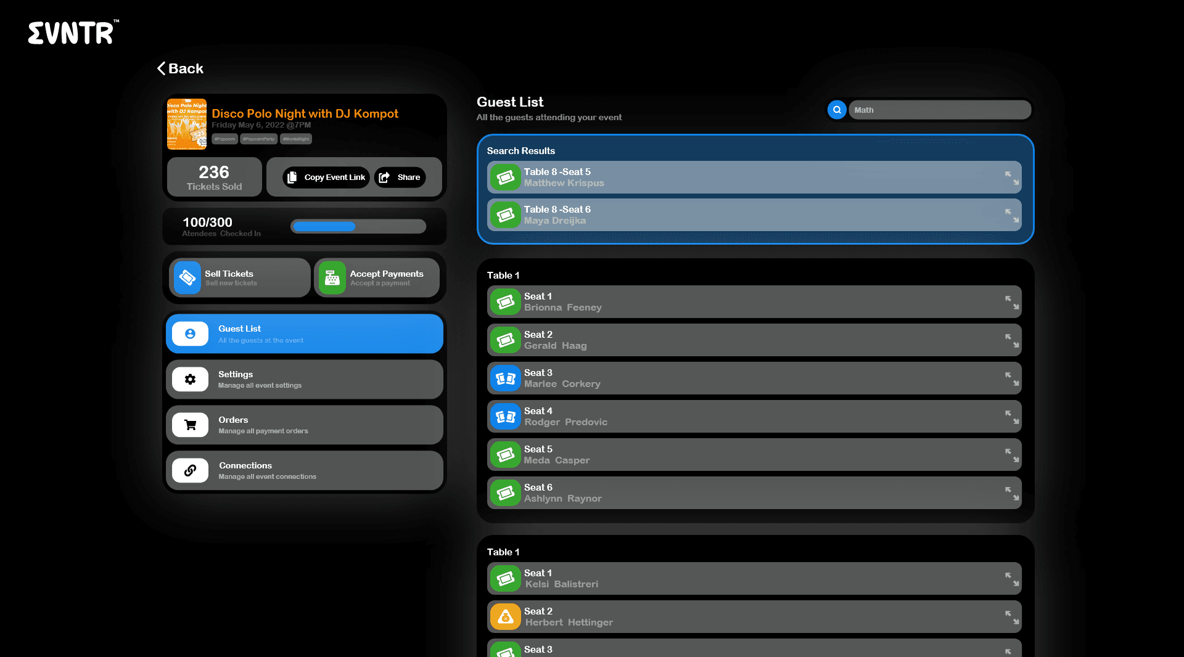Select the link icon for Connections
The image size is (1184, 657).
coord(190,470)
